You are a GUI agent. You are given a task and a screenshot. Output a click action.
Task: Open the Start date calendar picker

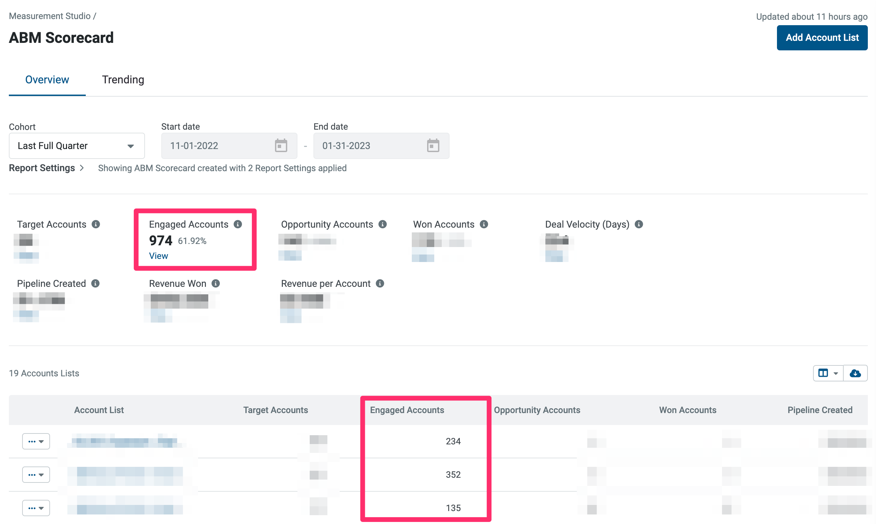(x=281, y=146)
